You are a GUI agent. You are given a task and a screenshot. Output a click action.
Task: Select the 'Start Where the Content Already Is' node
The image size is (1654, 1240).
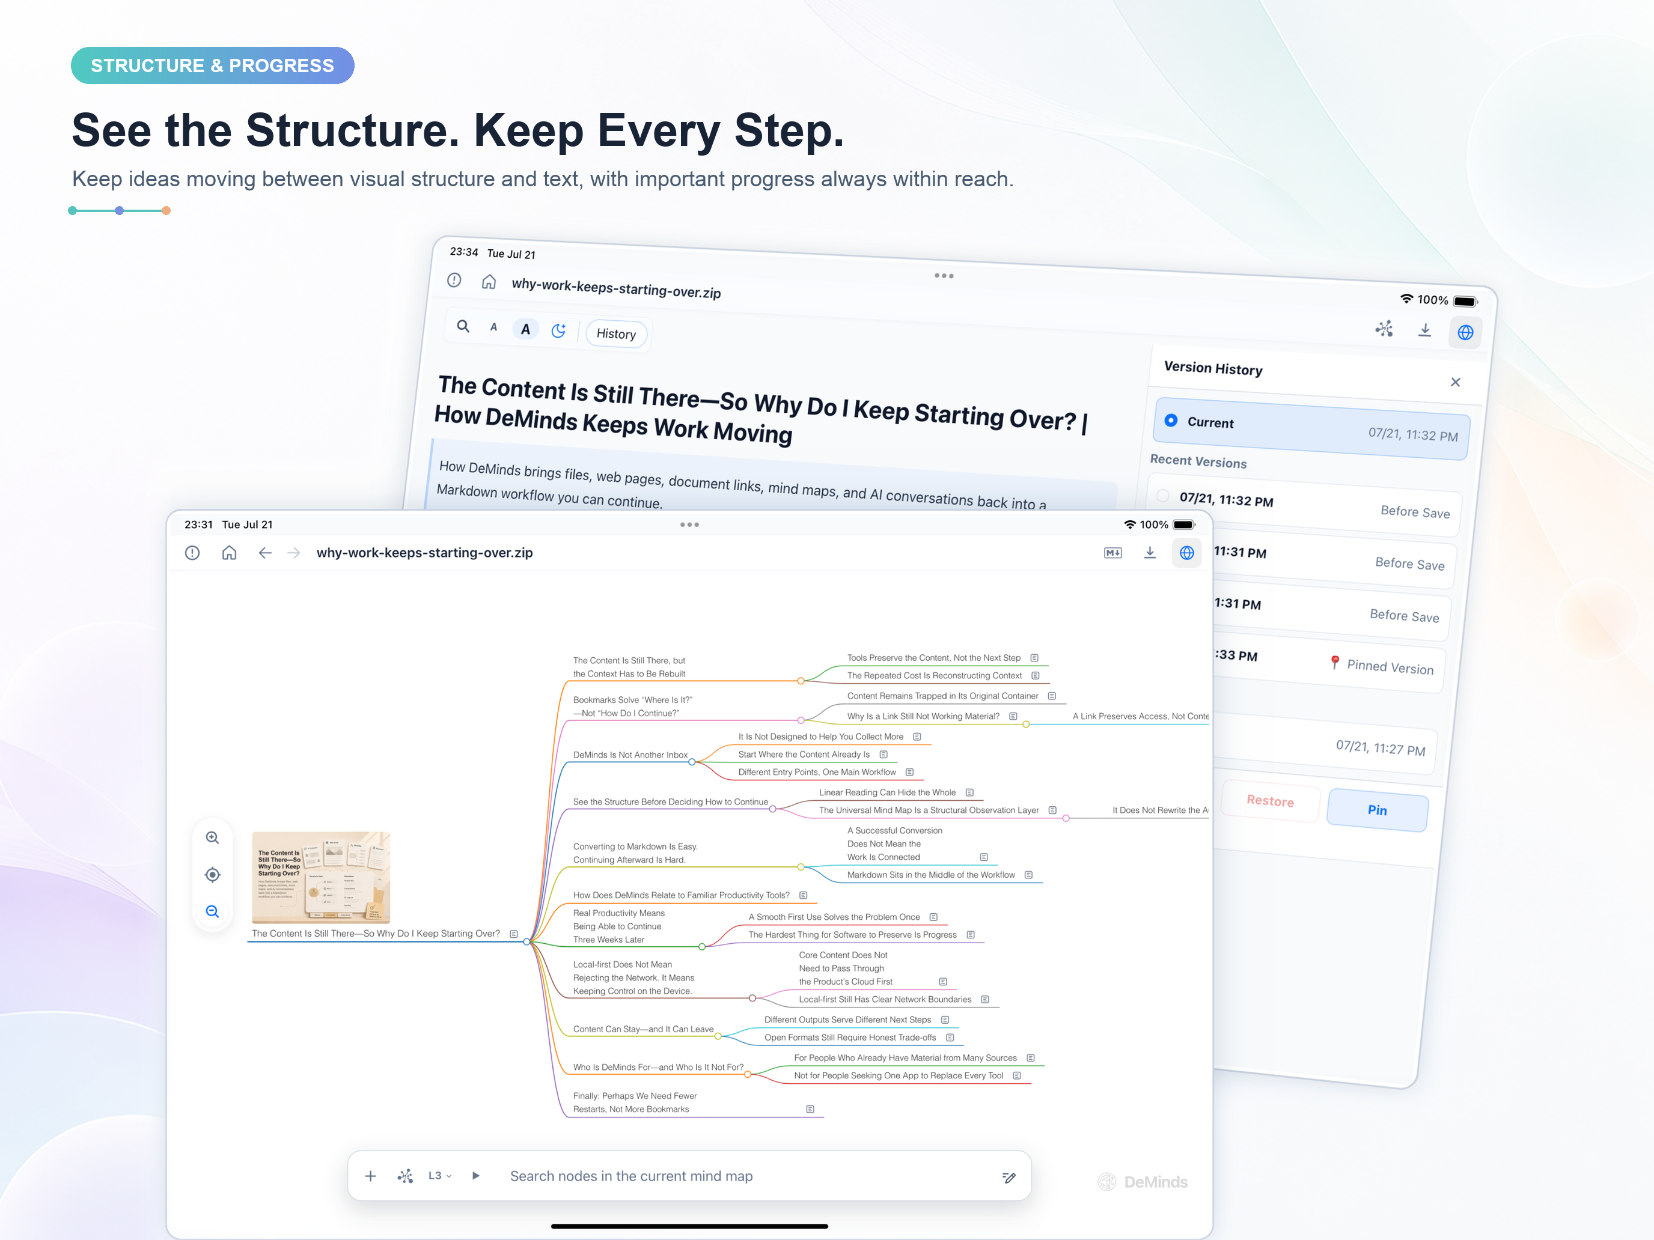[x=804, y=754]
